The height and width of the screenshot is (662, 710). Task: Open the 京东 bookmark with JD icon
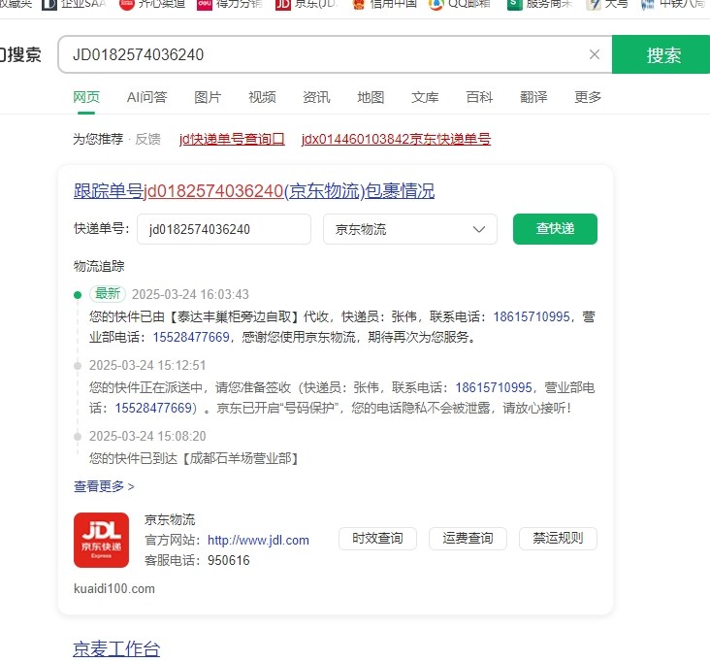(x=307, y=4)
